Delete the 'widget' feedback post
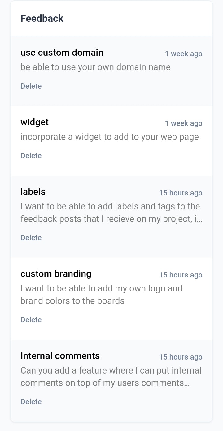This screenshot has width=223, height=431. click(31, 156)
